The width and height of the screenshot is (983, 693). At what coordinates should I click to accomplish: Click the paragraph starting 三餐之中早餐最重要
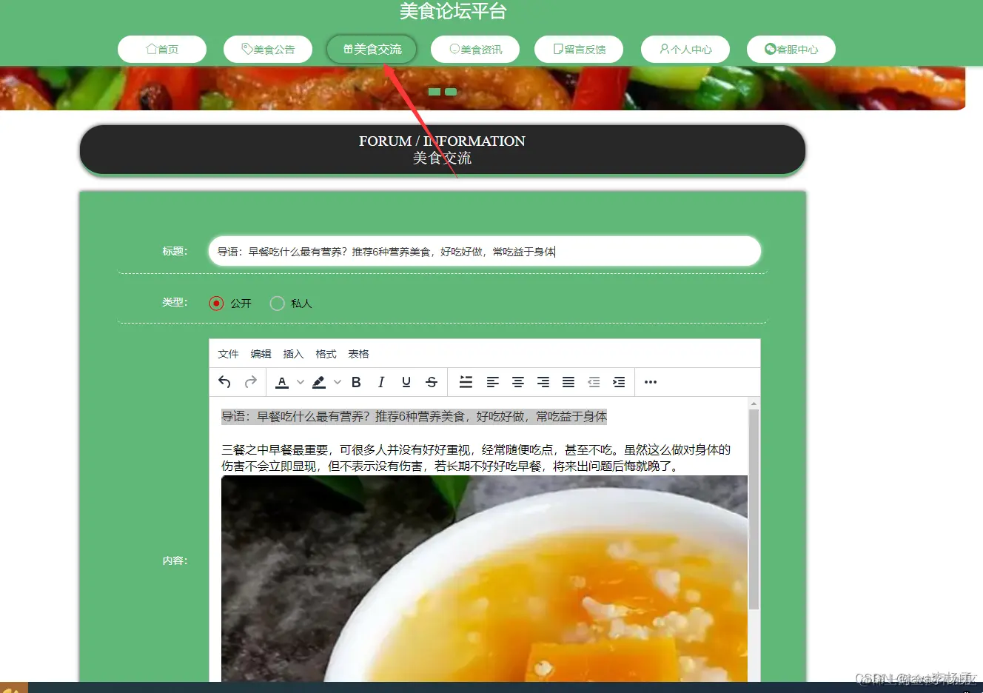(x=476, y=458)
